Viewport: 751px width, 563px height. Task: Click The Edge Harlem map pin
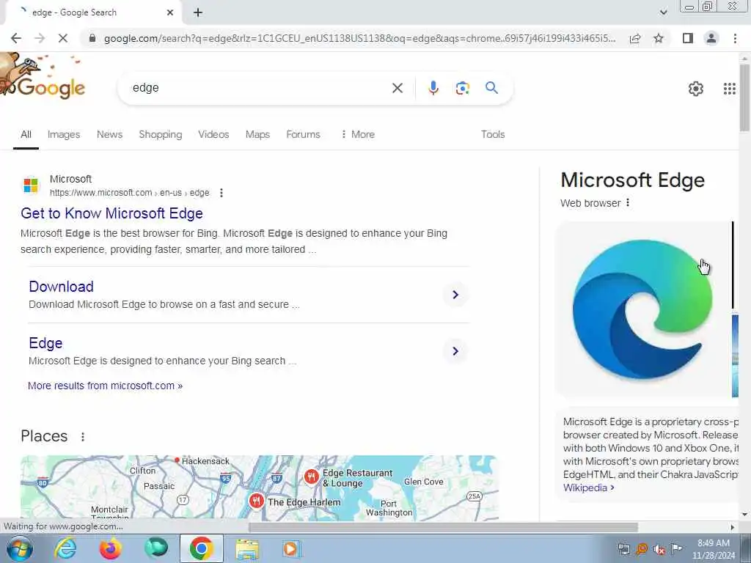pos(257,501)
